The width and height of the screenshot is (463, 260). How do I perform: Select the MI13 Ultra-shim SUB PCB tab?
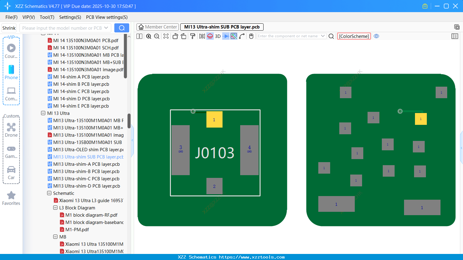coord(222,27)
